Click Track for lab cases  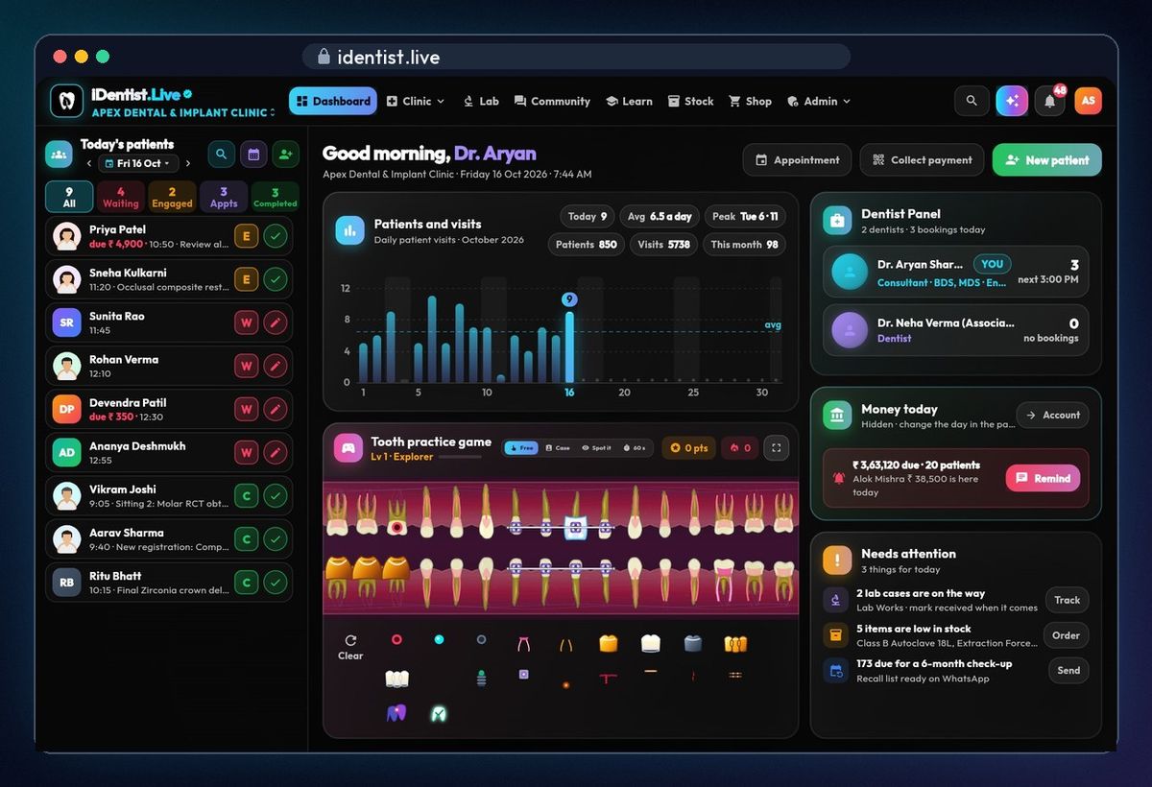(1067, 600)
